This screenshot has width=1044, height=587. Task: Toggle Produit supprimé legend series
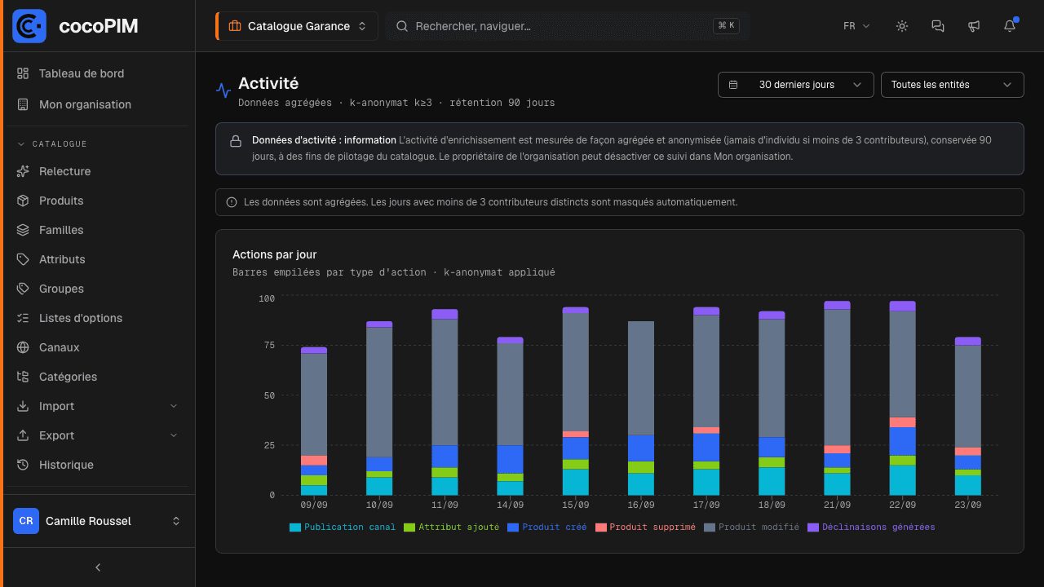tap(645, 527)
